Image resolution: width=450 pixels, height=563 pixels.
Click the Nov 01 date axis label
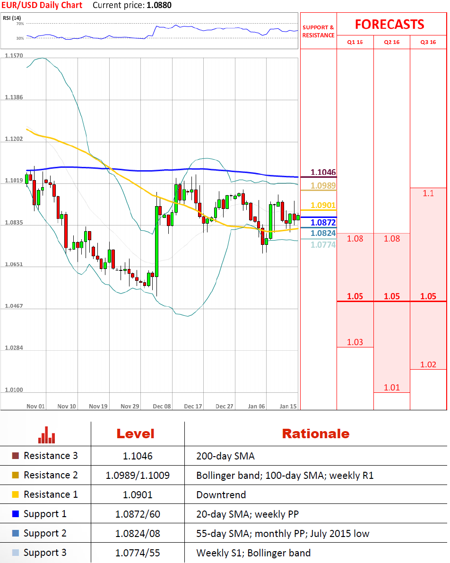35,407
